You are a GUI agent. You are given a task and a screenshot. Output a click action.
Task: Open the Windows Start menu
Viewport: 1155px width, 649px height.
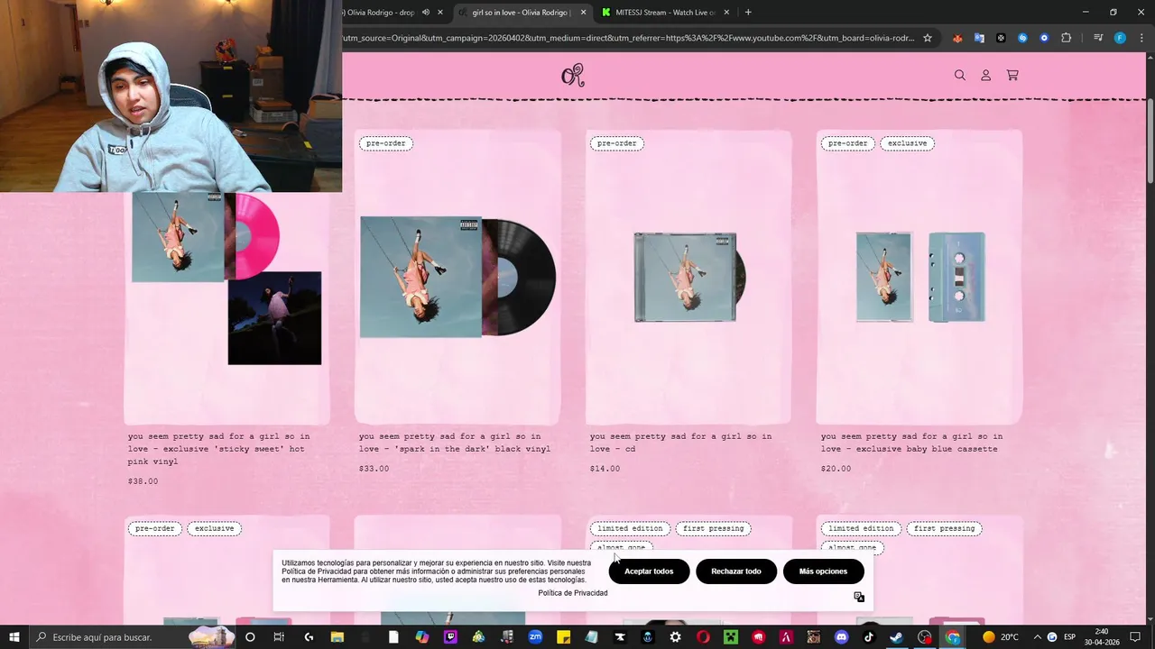coord(14,637)
